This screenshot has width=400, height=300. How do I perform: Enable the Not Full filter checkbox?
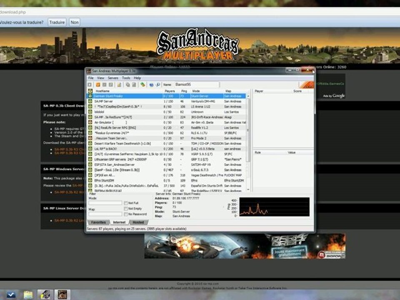pos(126,203)
